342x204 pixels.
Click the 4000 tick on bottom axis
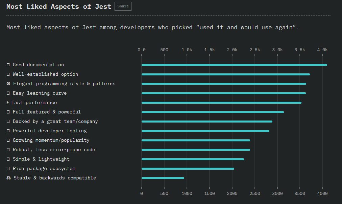point(322,194)
